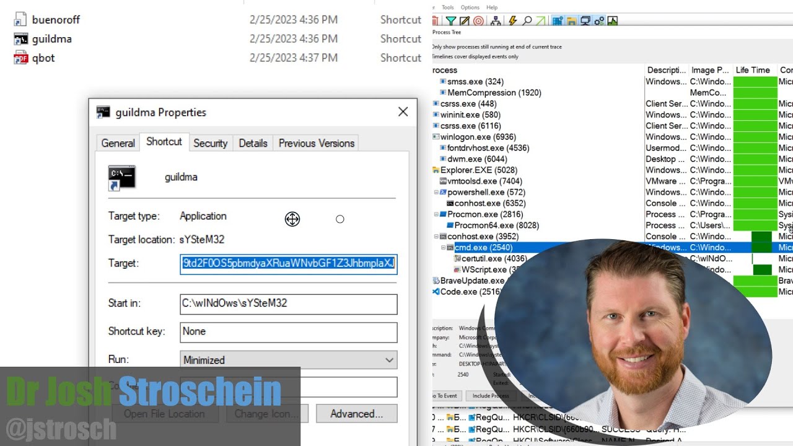Collapse the powershell.exe (572) tree node

[x=436, y=193]
